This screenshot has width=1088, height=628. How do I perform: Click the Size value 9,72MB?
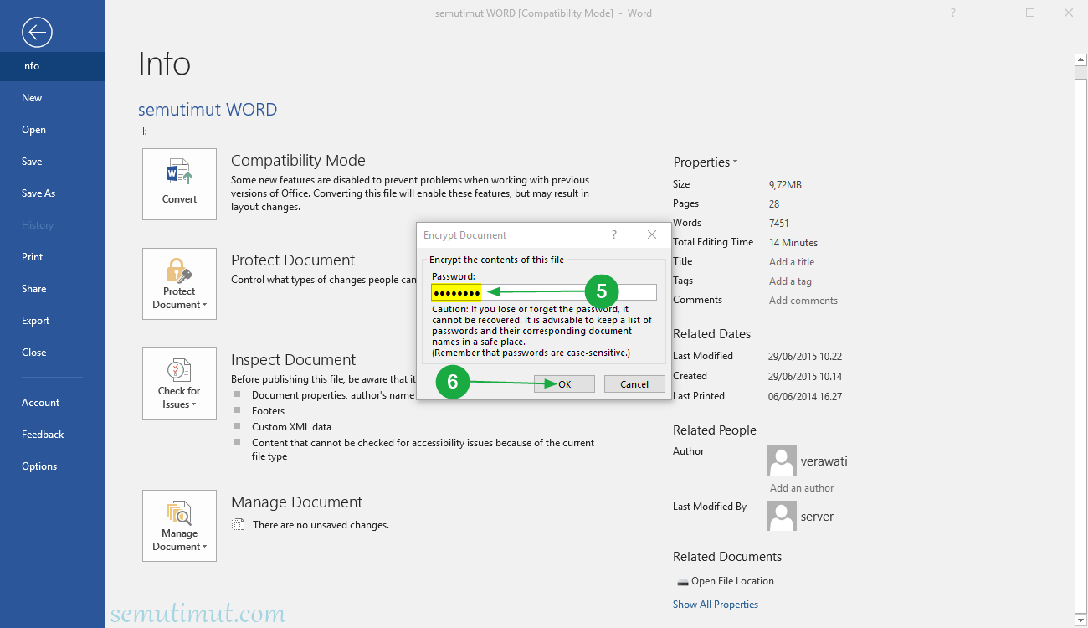click(x=785, y=185)
